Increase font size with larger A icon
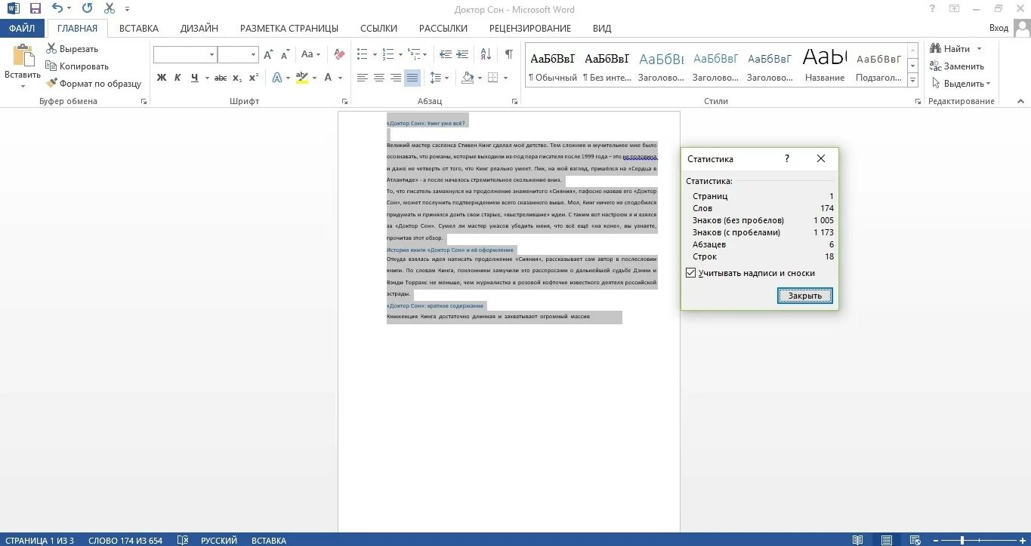 pos(269,54)
